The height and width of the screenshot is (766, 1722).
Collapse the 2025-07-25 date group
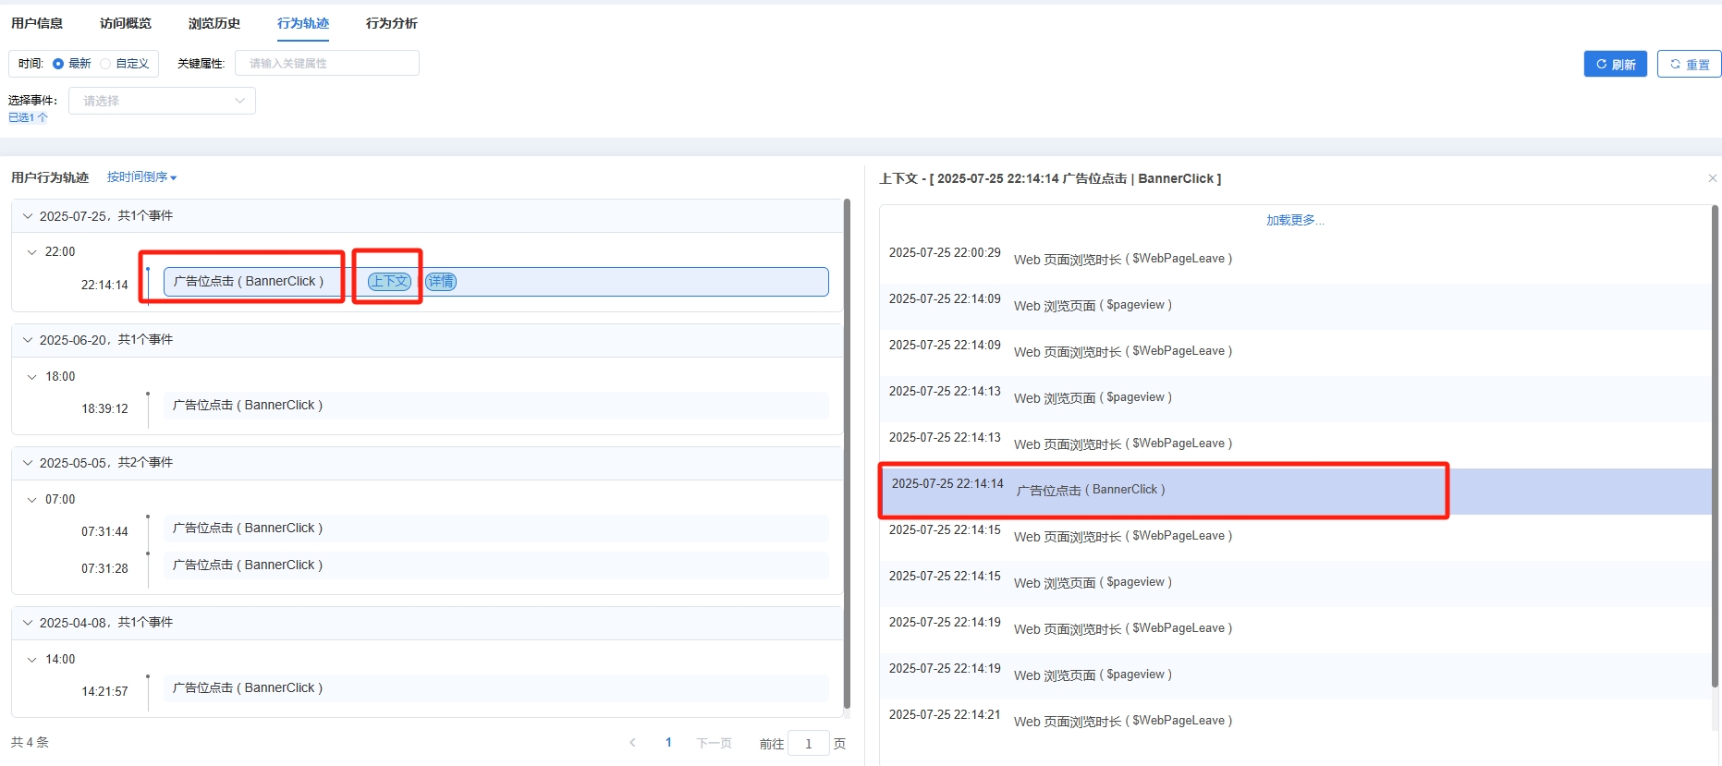pyautogui.click(x=28, y=216)
